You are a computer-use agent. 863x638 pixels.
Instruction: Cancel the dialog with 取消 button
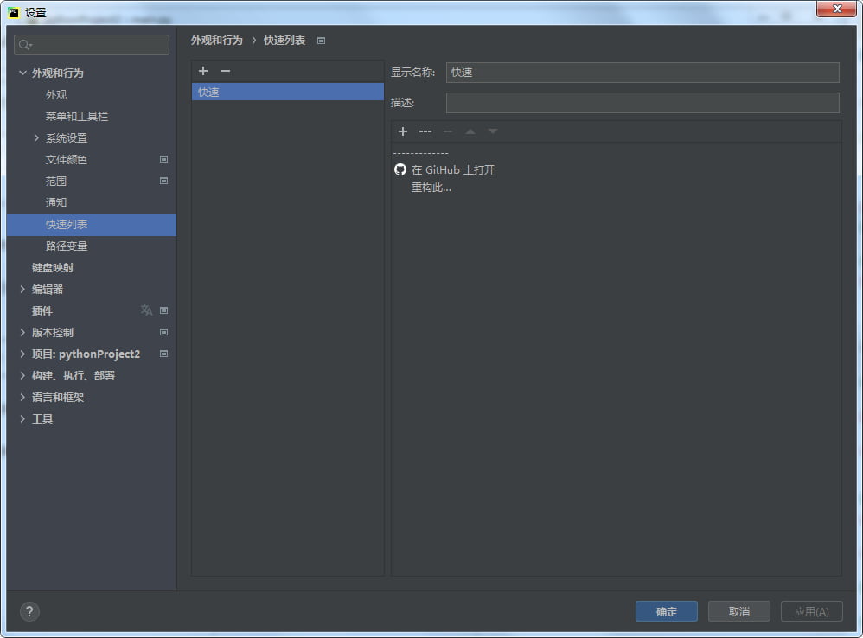[x=739, y=611]
